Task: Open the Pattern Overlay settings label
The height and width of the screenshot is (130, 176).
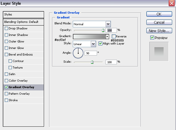Action: pyautogui.click(x=19, y=93)
